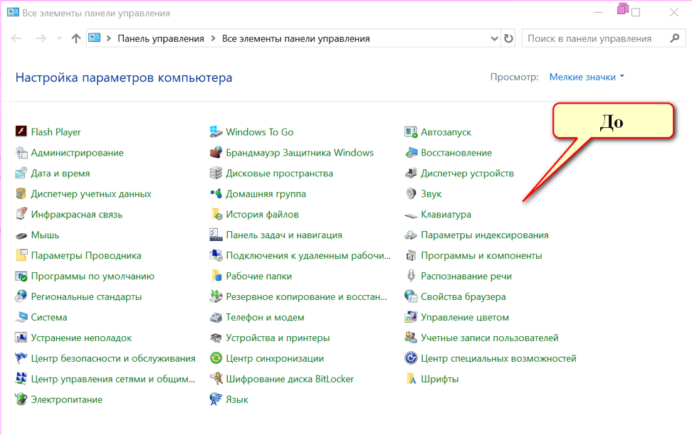Open the Звук speaker icon
Image resolution: width=692 pixels, height=435 pixels.
pyautogui.click(x=411, y=193)
